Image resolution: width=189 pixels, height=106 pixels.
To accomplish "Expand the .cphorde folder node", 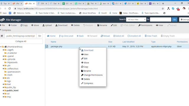I will (3, 59).
